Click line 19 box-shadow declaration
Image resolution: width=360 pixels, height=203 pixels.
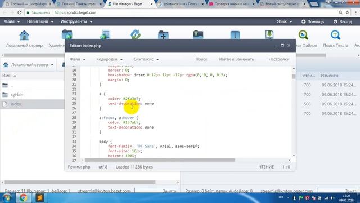168,75
